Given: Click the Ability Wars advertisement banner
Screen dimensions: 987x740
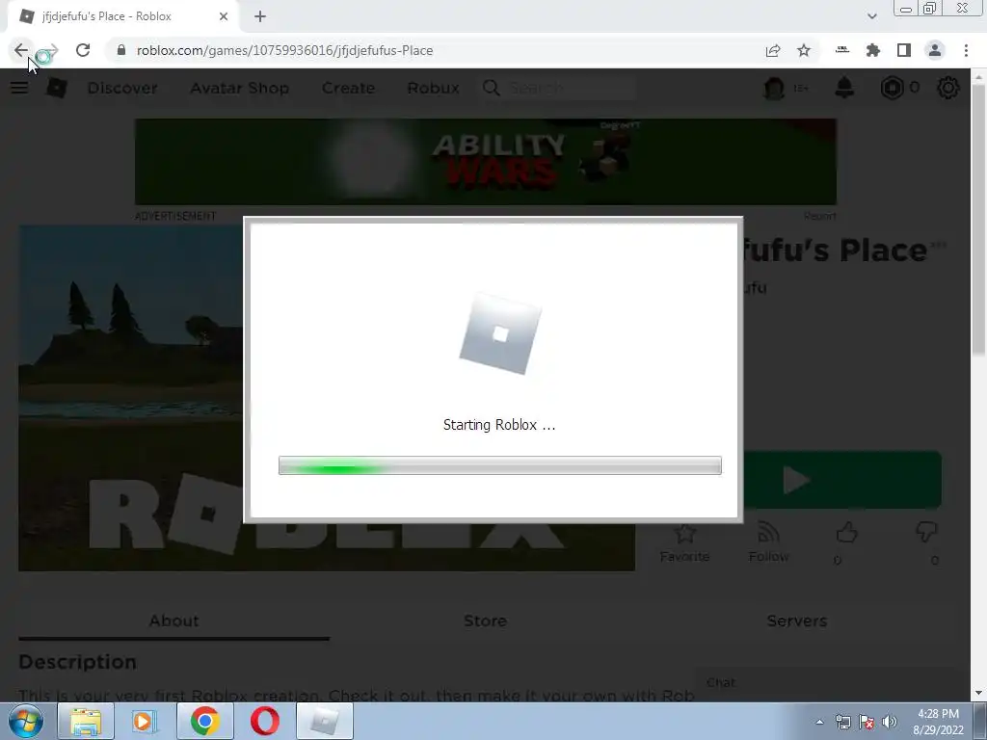Looking at the screenshot, I should tap(486, 162).
